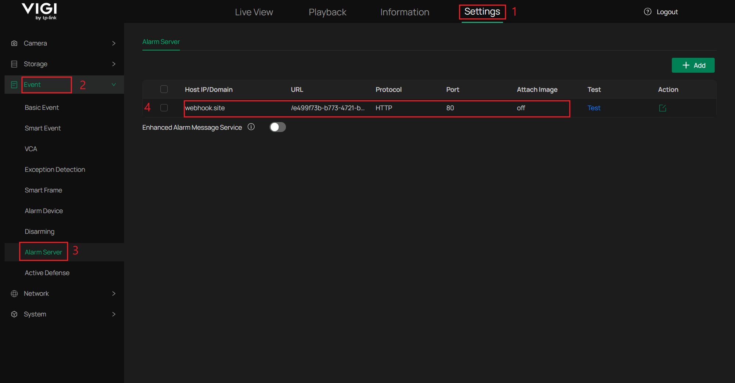Image resolution: width=735 pixels, height=383 pixels.
Task: Click the Action column header
Action: click(668, 90)
